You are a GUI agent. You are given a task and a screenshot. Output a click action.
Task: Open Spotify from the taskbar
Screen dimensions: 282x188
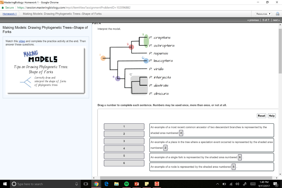[126, 184]
